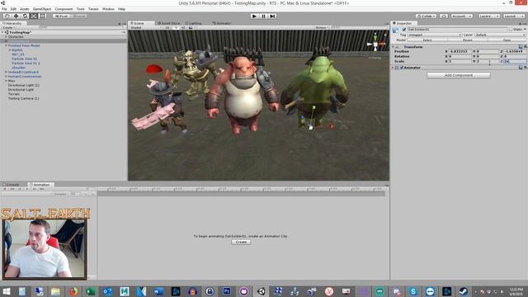The image size is (528, 297).
Task: Toggle the Animator component enabled checkbox
Action: 402,68
